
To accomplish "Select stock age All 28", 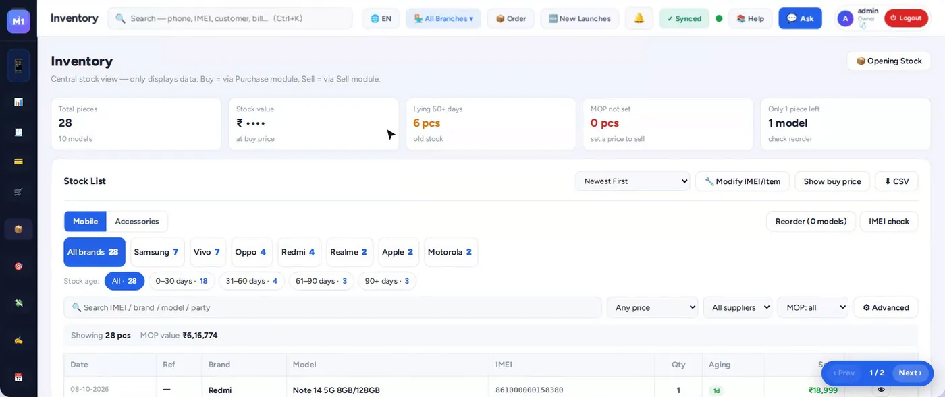I will tap(124, 281).
